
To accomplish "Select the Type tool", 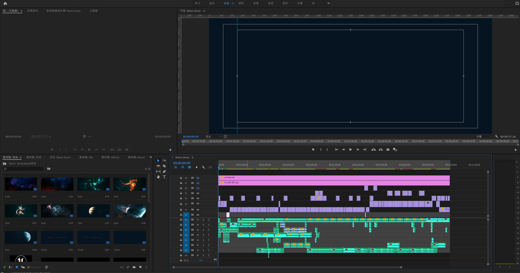I will [164, 177].
